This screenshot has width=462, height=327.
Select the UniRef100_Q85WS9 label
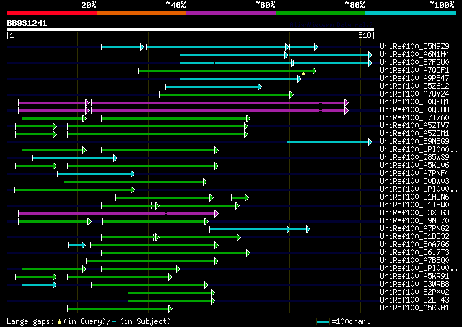[414, 157]
